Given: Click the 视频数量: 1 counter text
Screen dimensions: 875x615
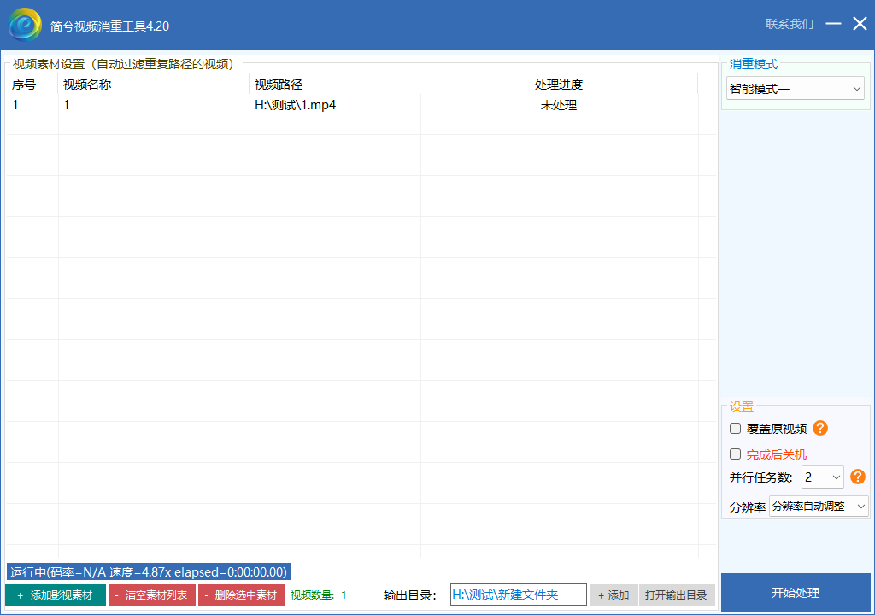Looking at the screenshot, I should click(x=318, y=594).
